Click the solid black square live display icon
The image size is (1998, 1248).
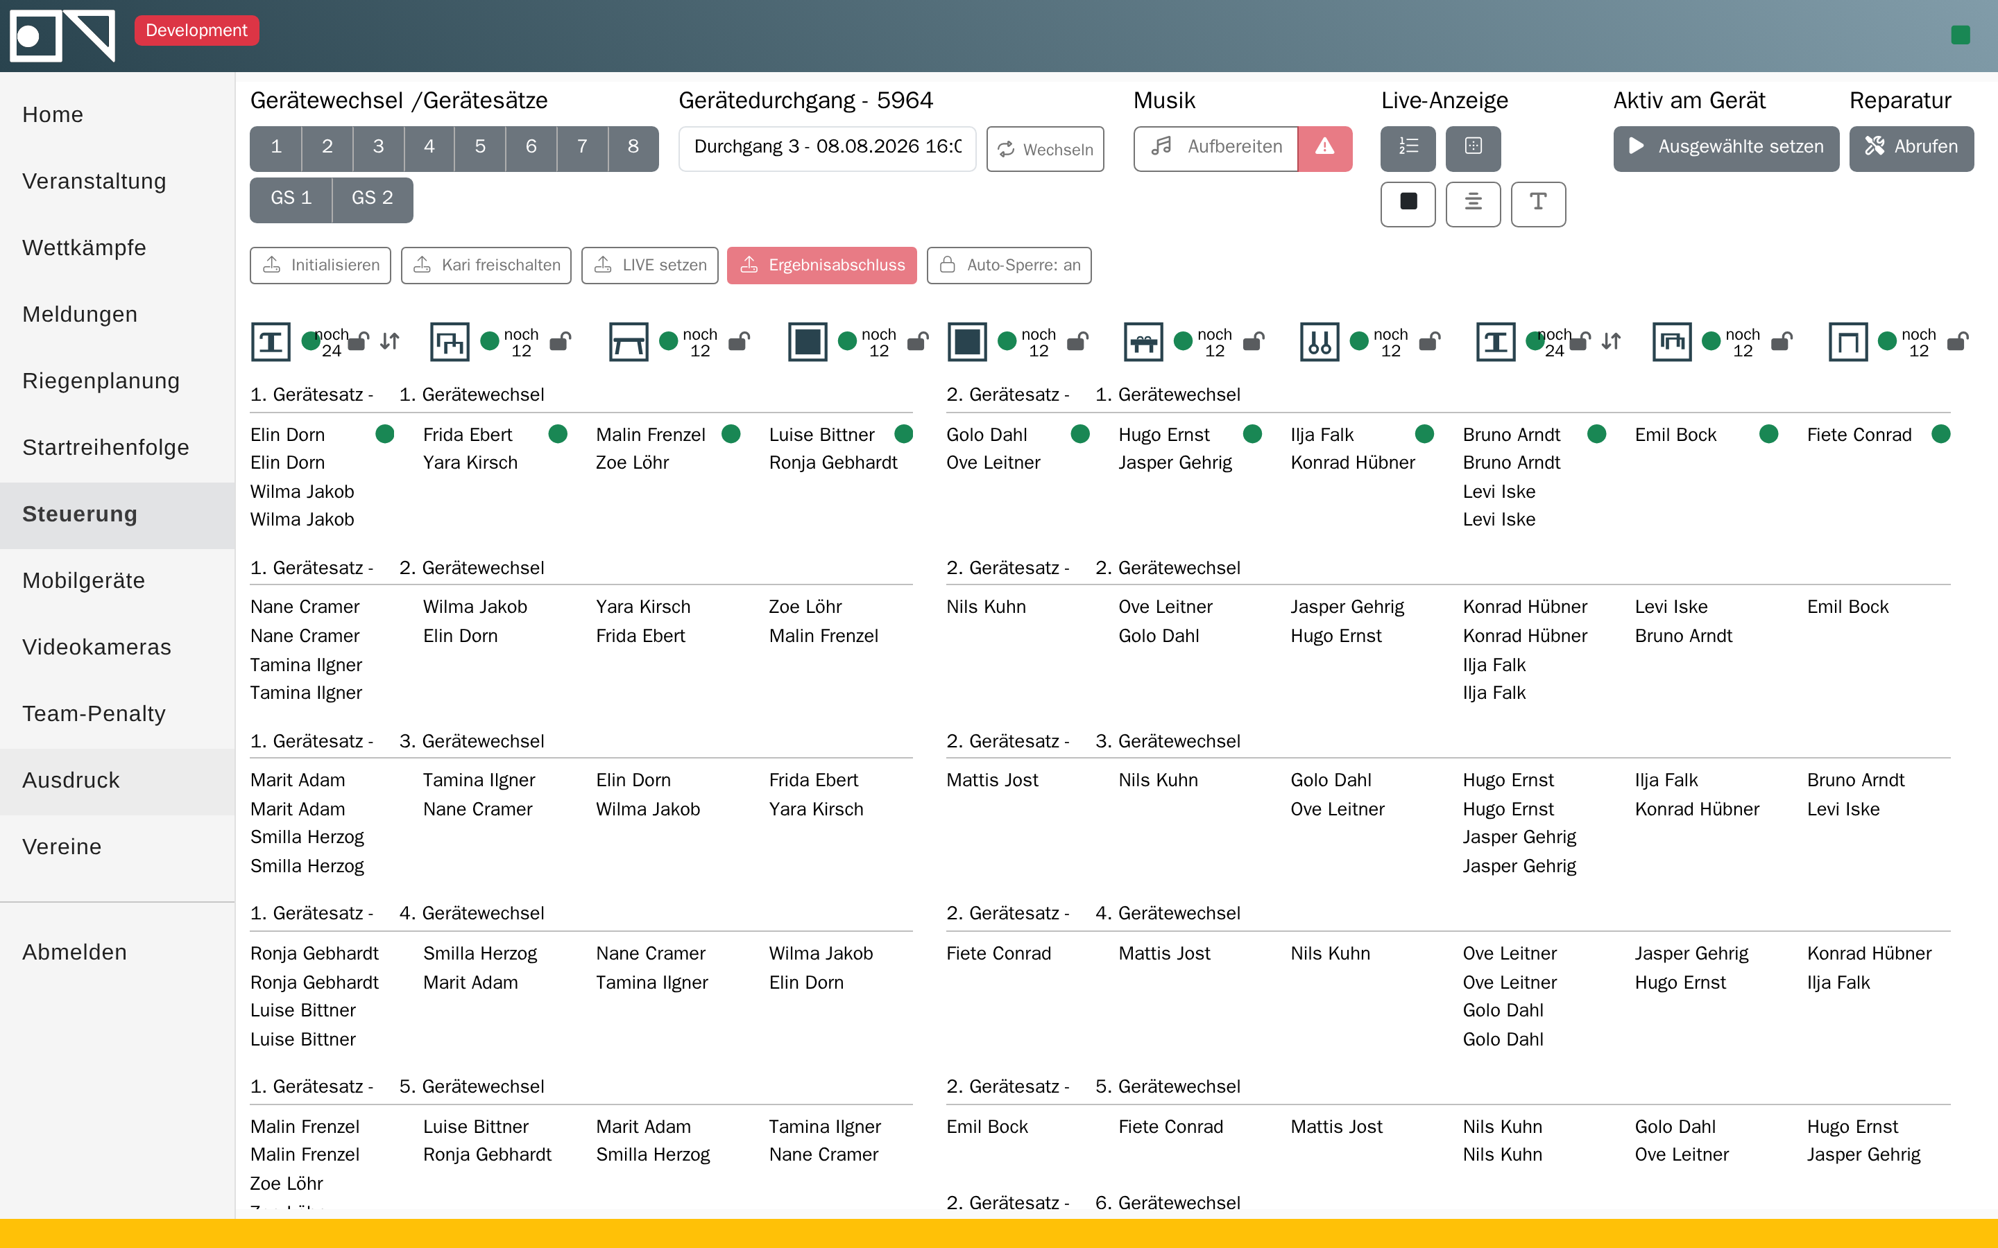pos(1408,202)
